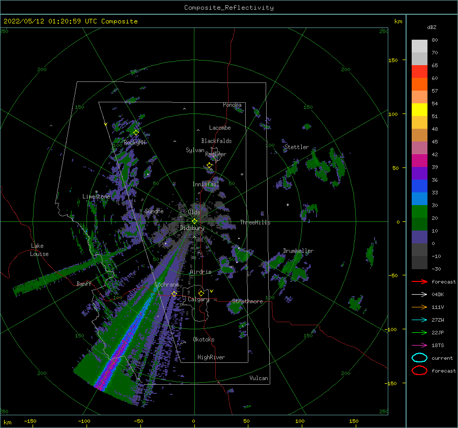458x428 pixels.
Task: Click the yellow marker below RedDeer
Action: (x=210, y=165)
